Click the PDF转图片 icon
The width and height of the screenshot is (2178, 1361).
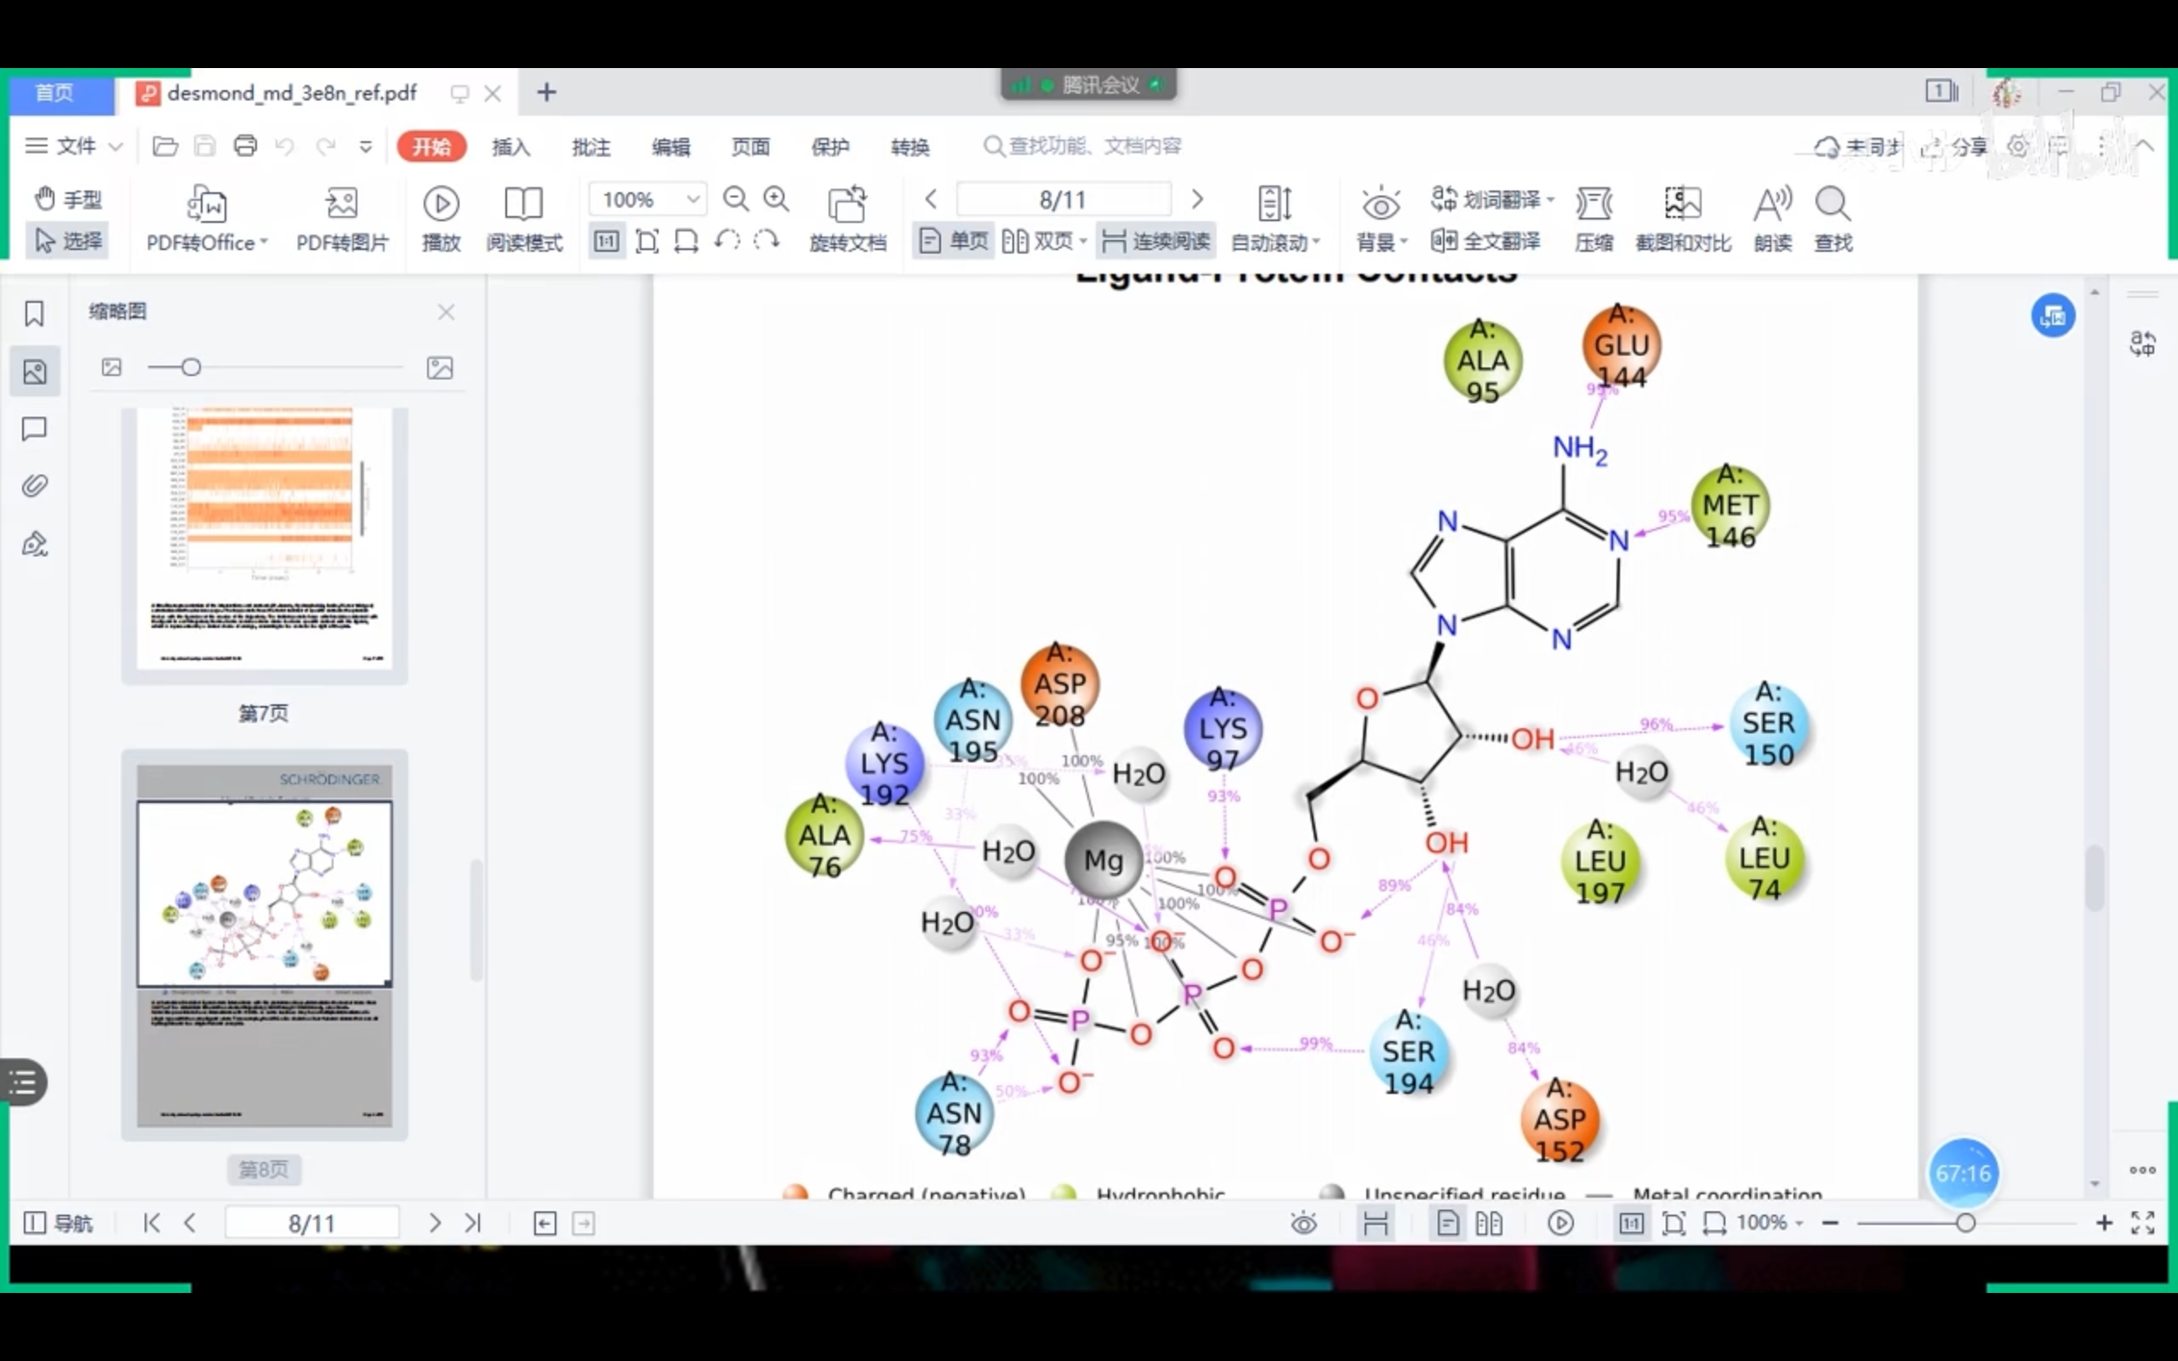click(x=342, y=219)
